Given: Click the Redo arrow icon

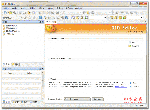Looking at the screenshot, I should coord(57,13).
